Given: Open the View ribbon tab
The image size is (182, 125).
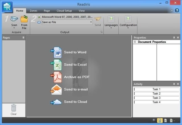Looking at the screenshot, I should [82, 11].
